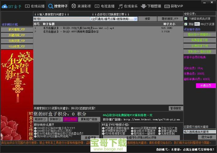
Task: Open 今日收录_VIP in the left sidebar
Action: pyautogui.click(x=17, y=47)
